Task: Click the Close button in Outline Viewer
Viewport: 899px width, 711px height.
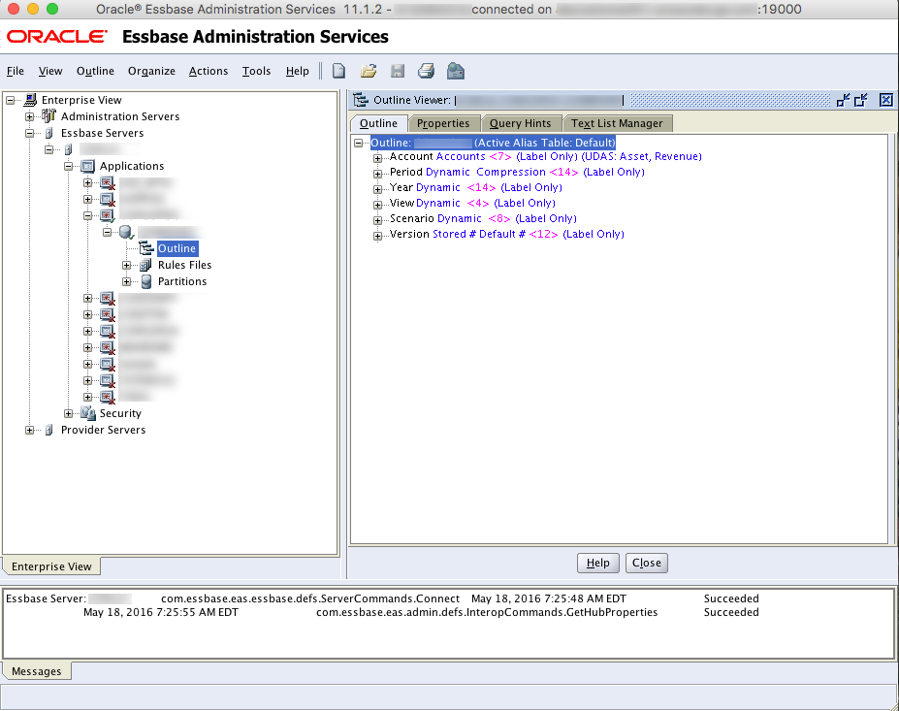Action: pyautogui.click(x=645, y=563)
